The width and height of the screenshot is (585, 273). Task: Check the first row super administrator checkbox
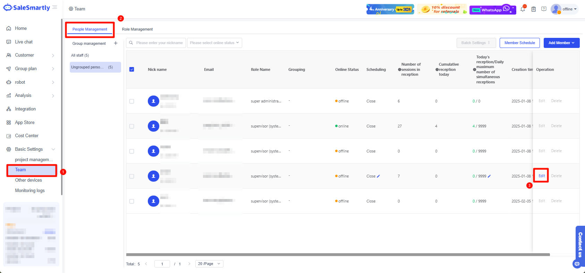(132, 101)
